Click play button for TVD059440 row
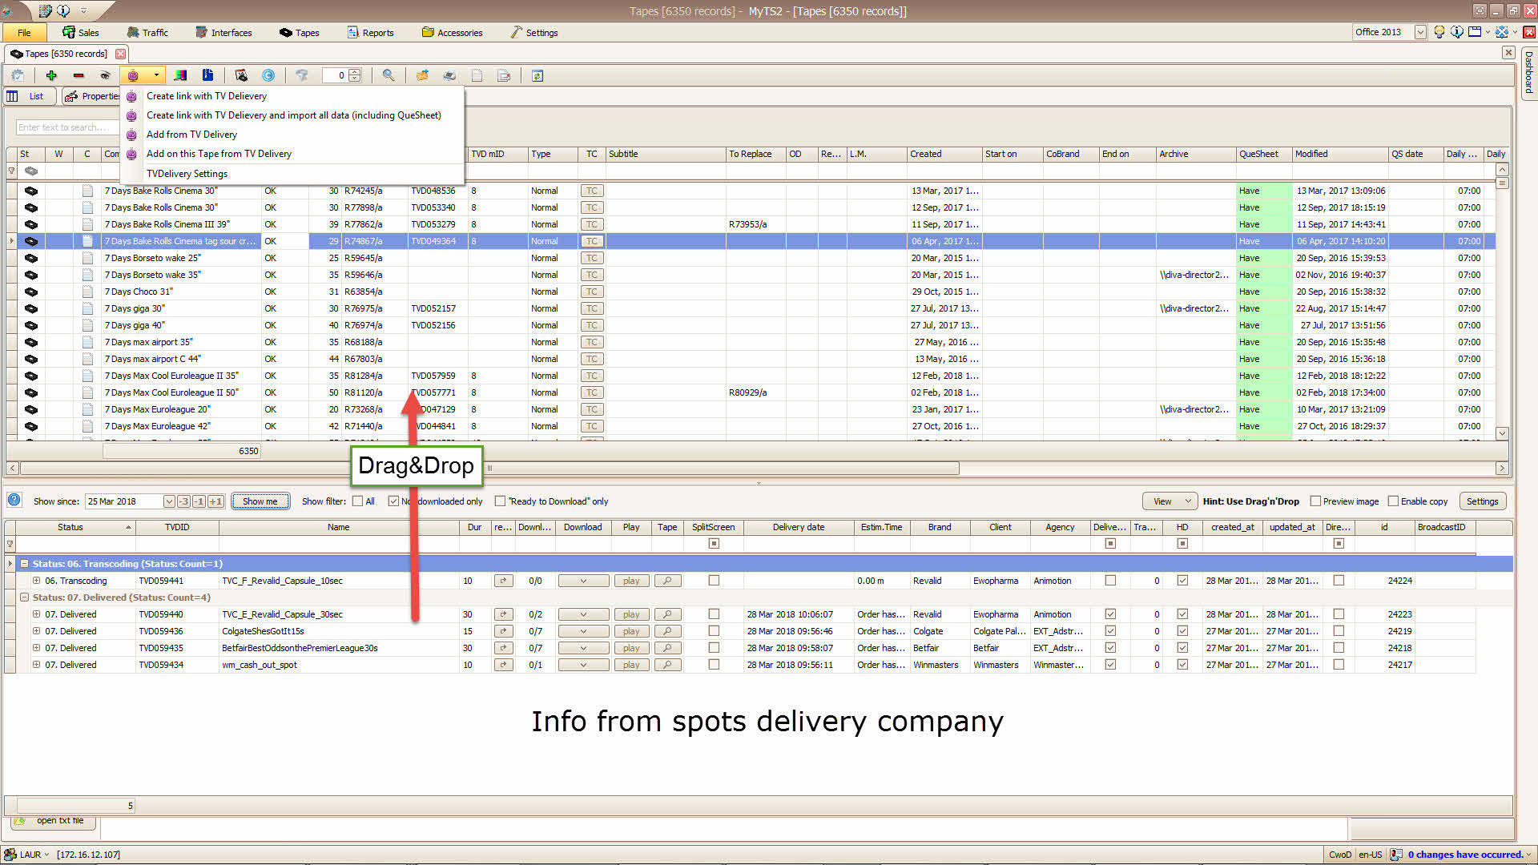1538x865 pixels. click(631, 614)
